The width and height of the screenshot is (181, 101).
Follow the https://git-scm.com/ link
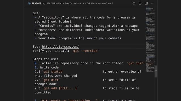60,47
